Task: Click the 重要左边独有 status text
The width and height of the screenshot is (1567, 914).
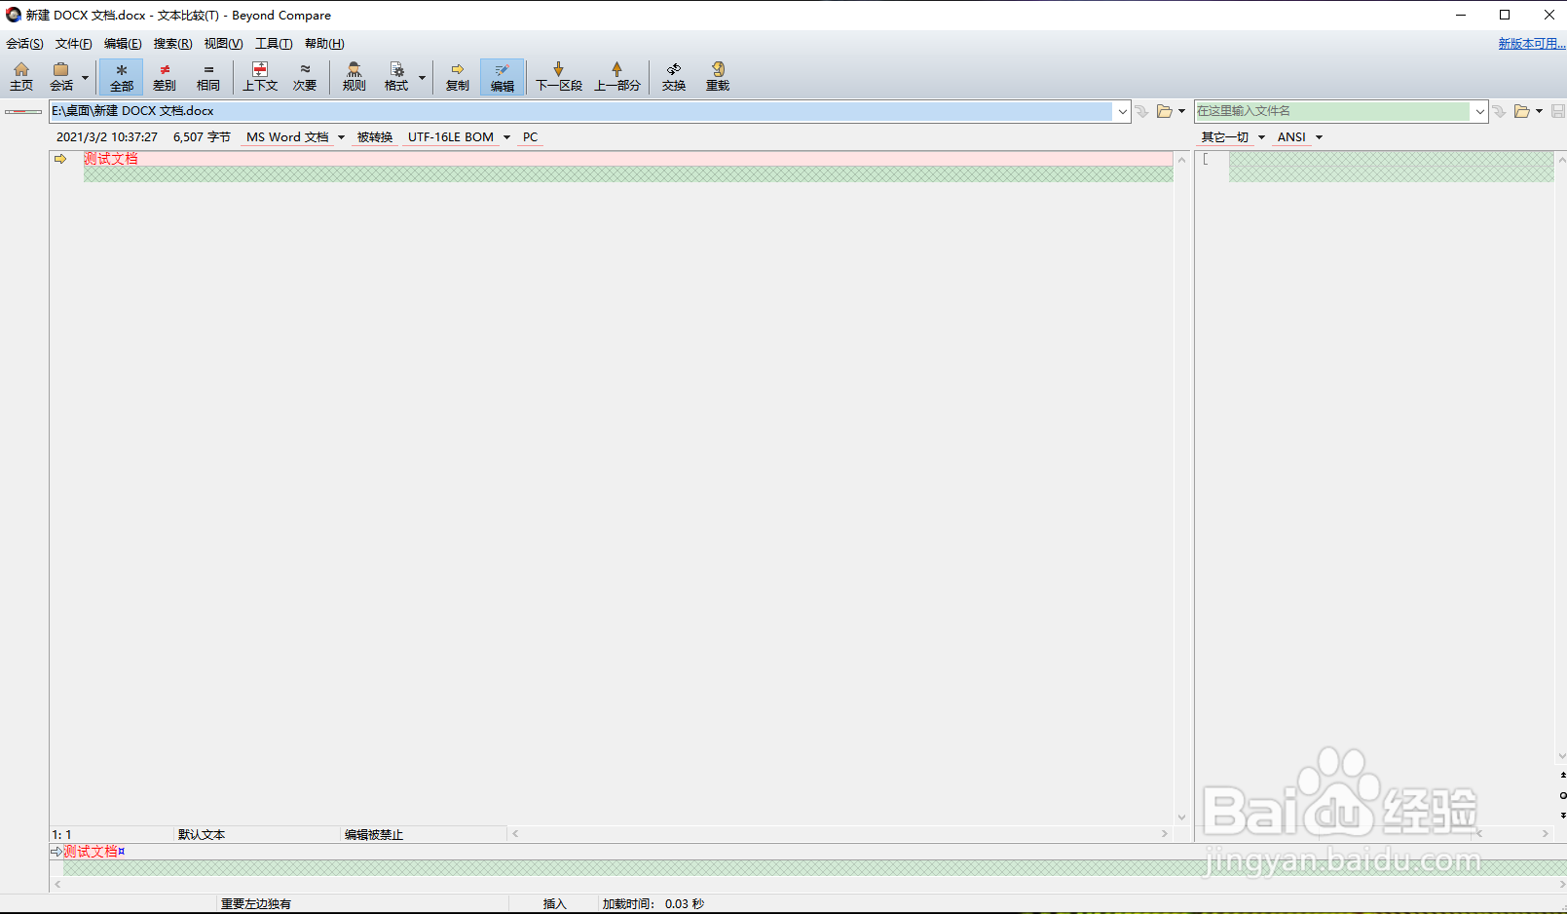Action: pos(256,904)
